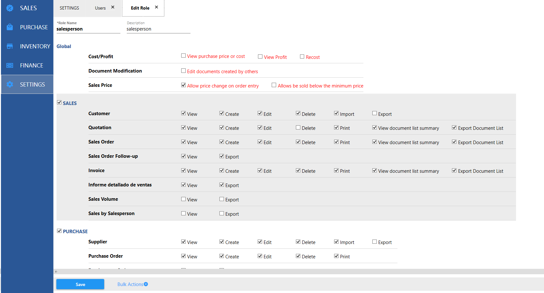This screenshot has height=293, width=544.
Task: Click the Bulk Actions arrow icon
Action: tap(146, 284)
